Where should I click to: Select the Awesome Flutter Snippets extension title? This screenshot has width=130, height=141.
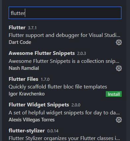[42, 53]
